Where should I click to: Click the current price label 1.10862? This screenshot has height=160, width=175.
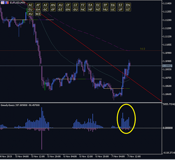coord(167,66)
